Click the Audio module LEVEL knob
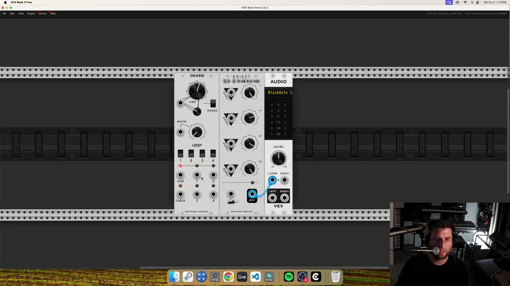The image size is (510, 286). 279,158
